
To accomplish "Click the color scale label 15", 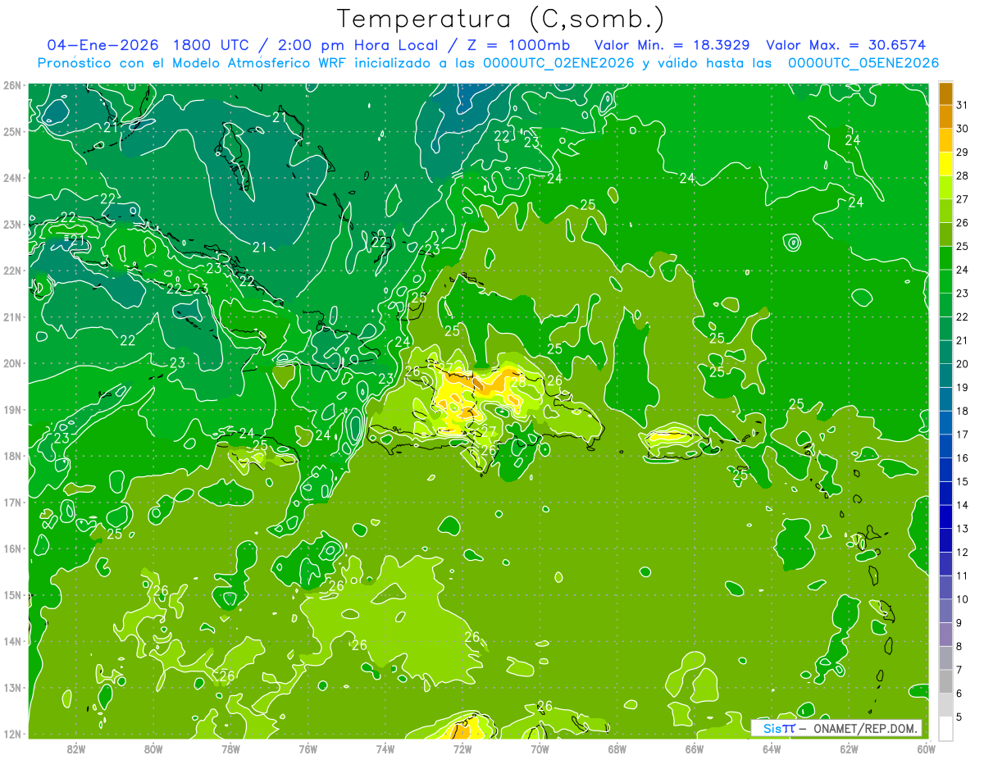I will pos(963,481).
